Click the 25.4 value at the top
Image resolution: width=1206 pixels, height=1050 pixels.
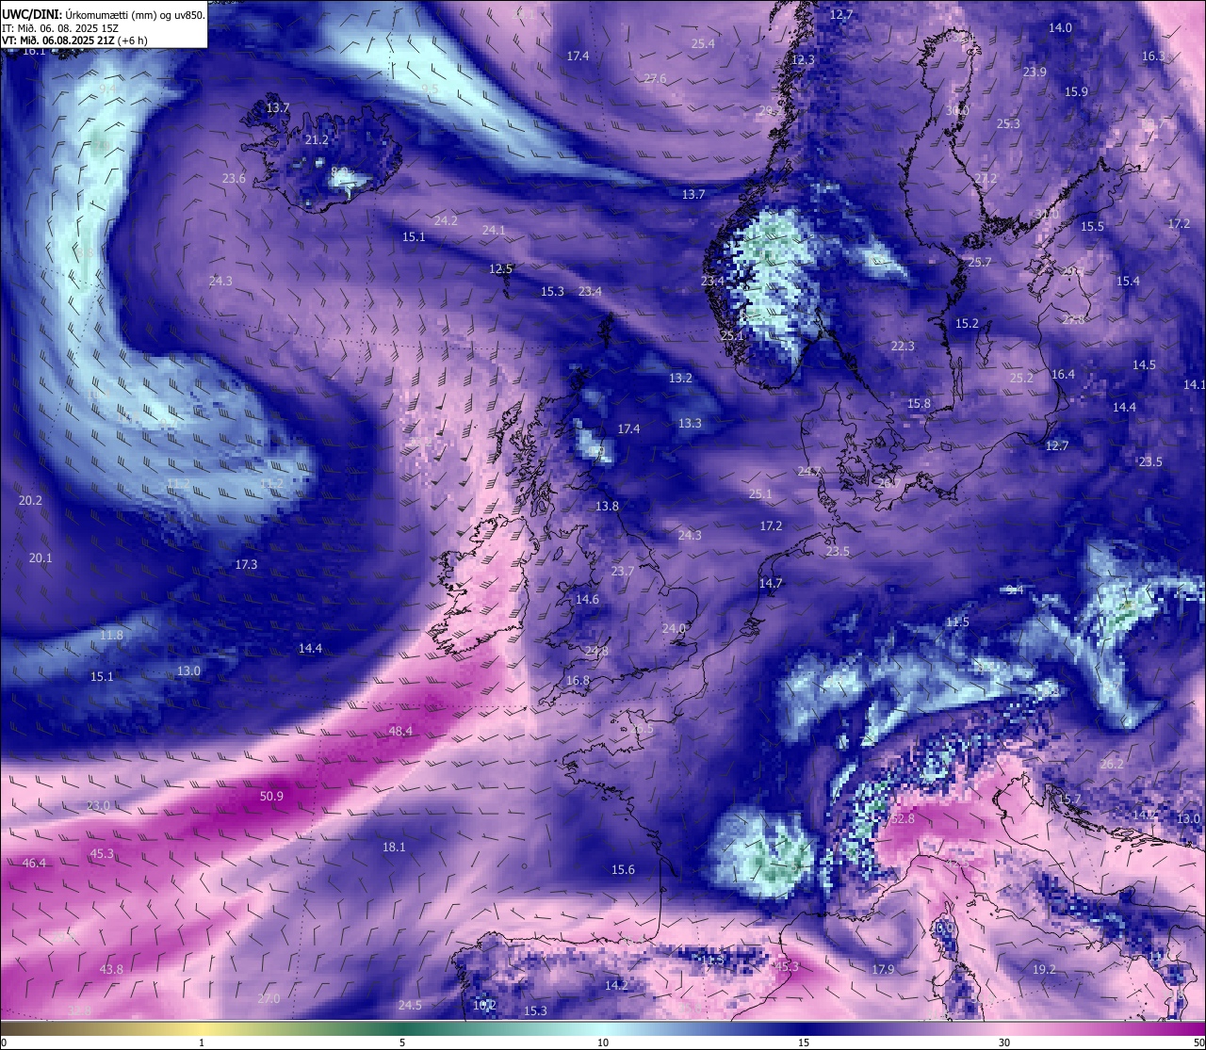click(x=703, y=43)
